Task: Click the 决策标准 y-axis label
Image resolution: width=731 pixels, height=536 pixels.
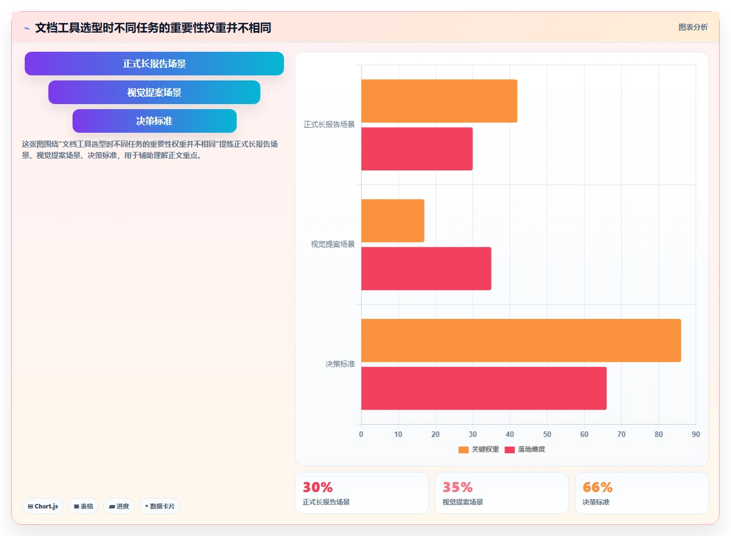Action: coord(340,364)
